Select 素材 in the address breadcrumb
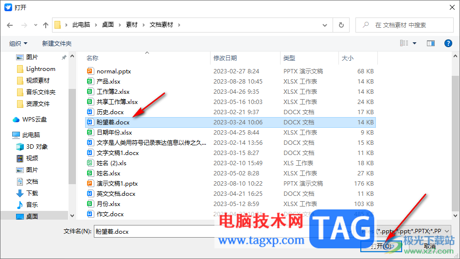 tap(131, 25)
